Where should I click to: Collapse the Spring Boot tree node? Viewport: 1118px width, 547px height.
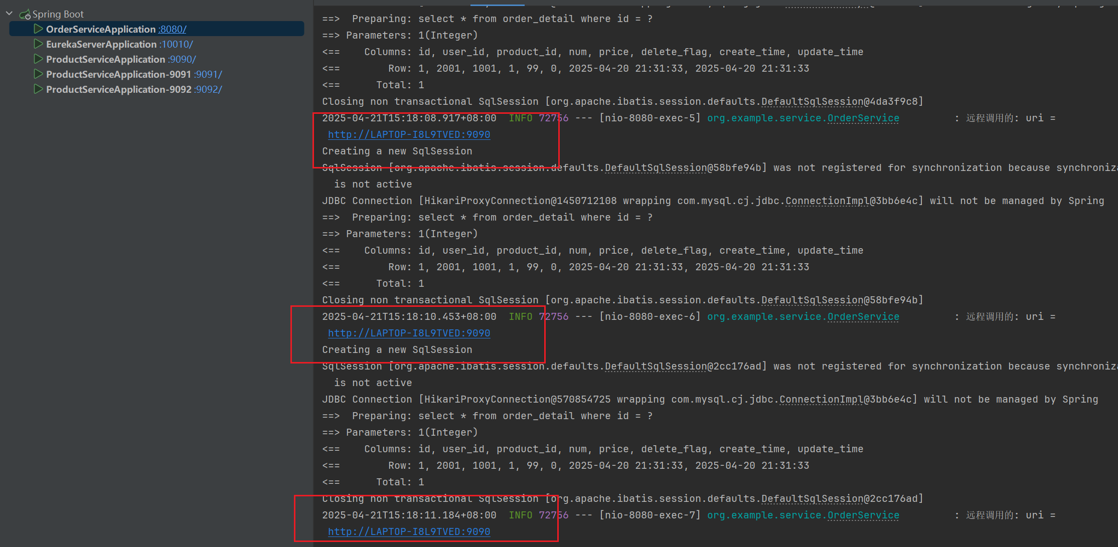click(9, 14)
